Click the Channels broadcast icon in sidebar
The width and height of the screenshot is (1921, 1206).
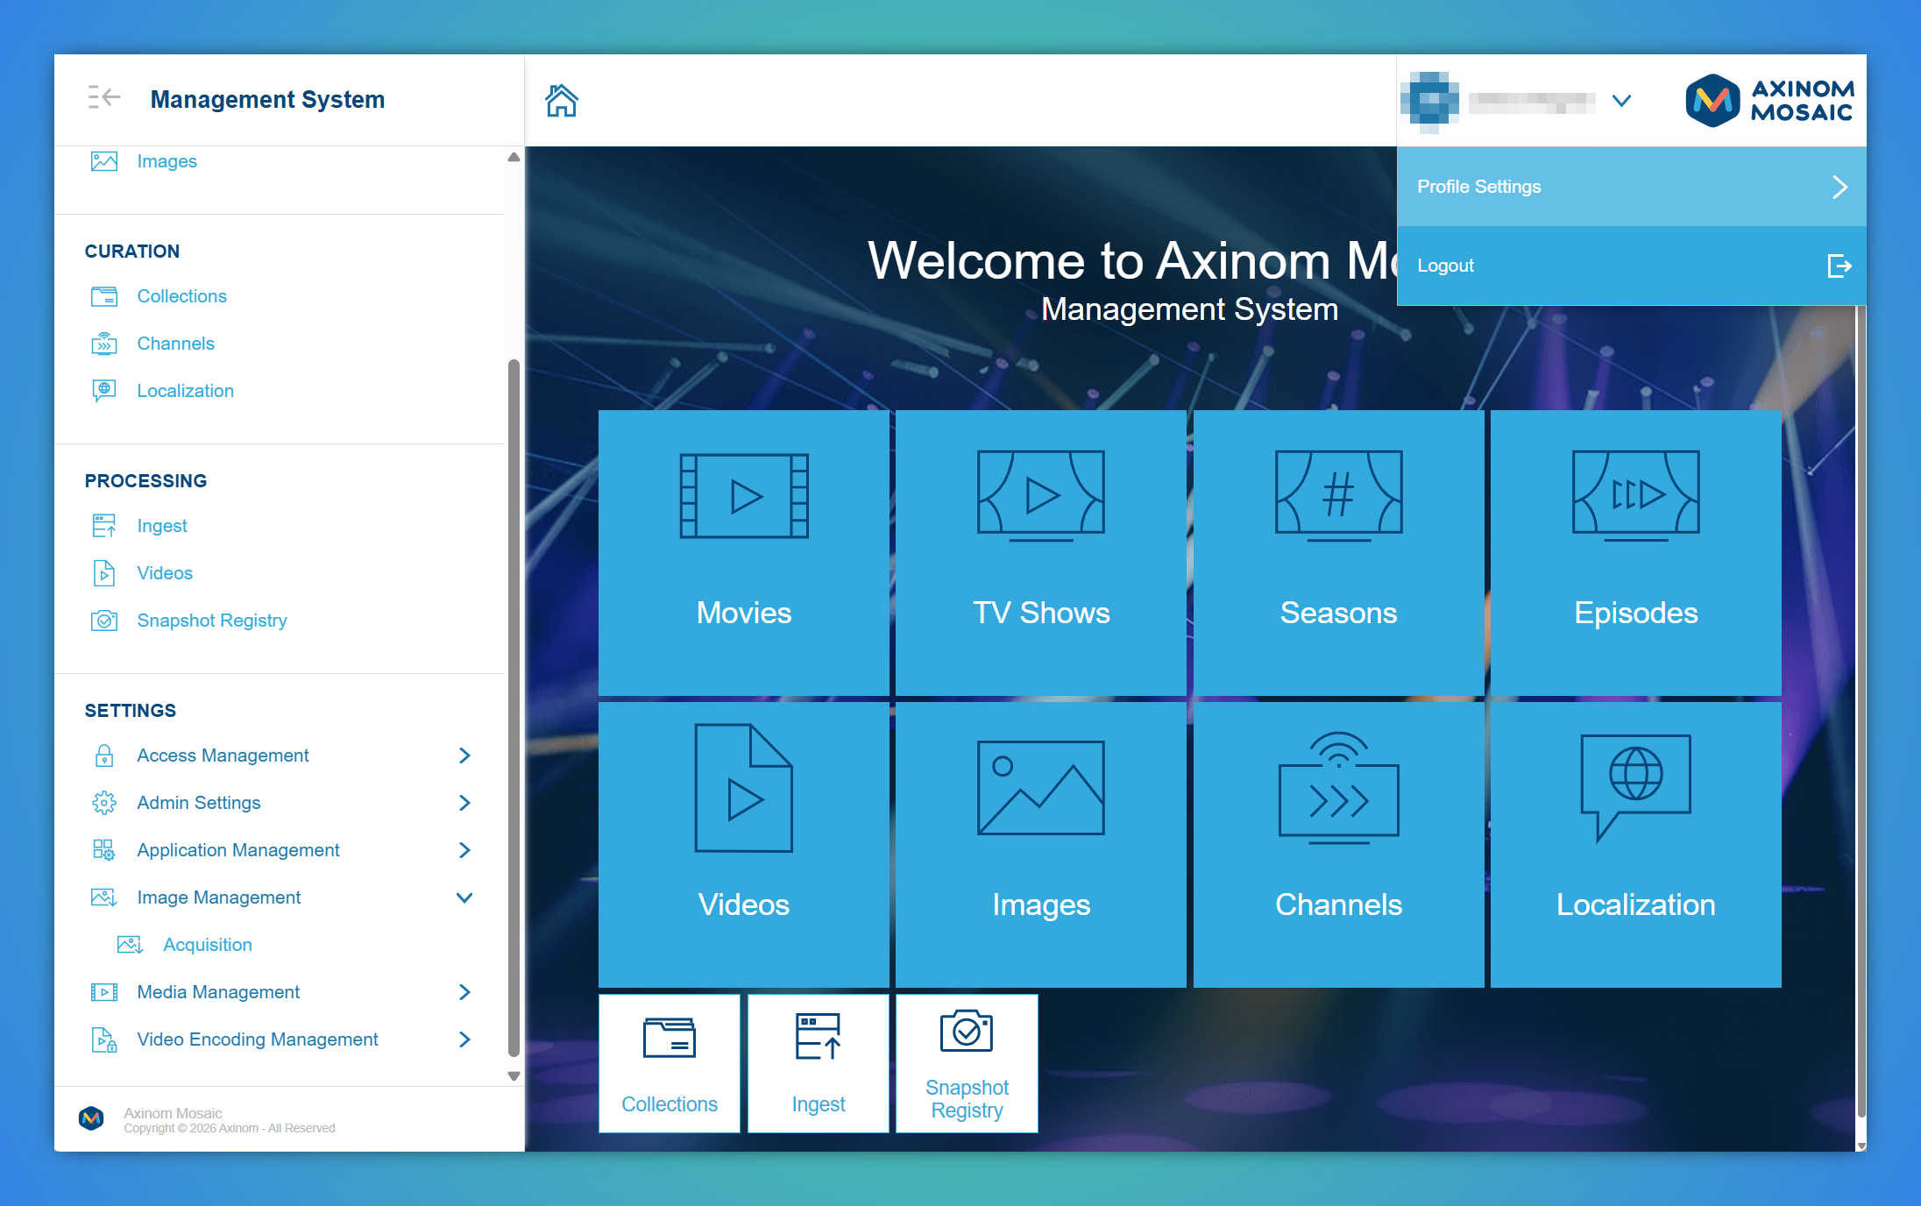pos(104,344)
